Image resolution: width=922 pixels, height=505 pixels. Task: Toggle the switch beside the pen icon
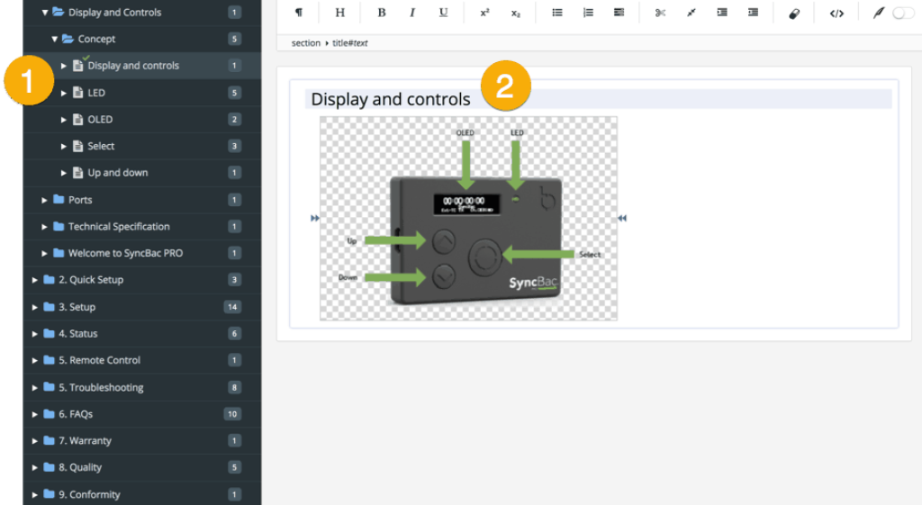click(x=902, y=14)
